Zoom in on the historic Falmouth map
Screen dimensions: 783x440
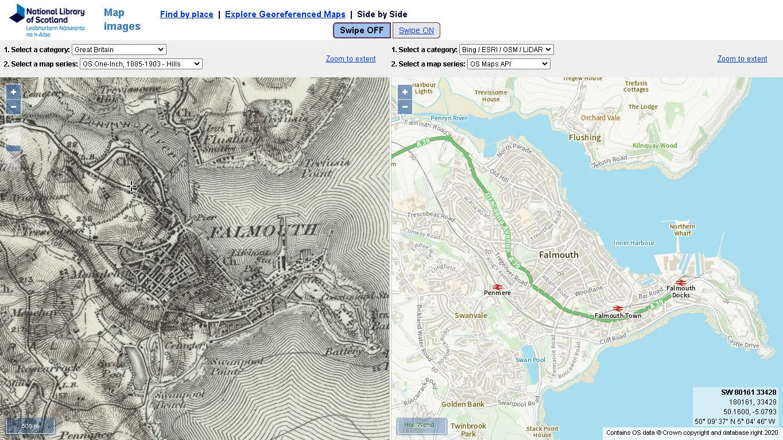[x=13, y=92]
